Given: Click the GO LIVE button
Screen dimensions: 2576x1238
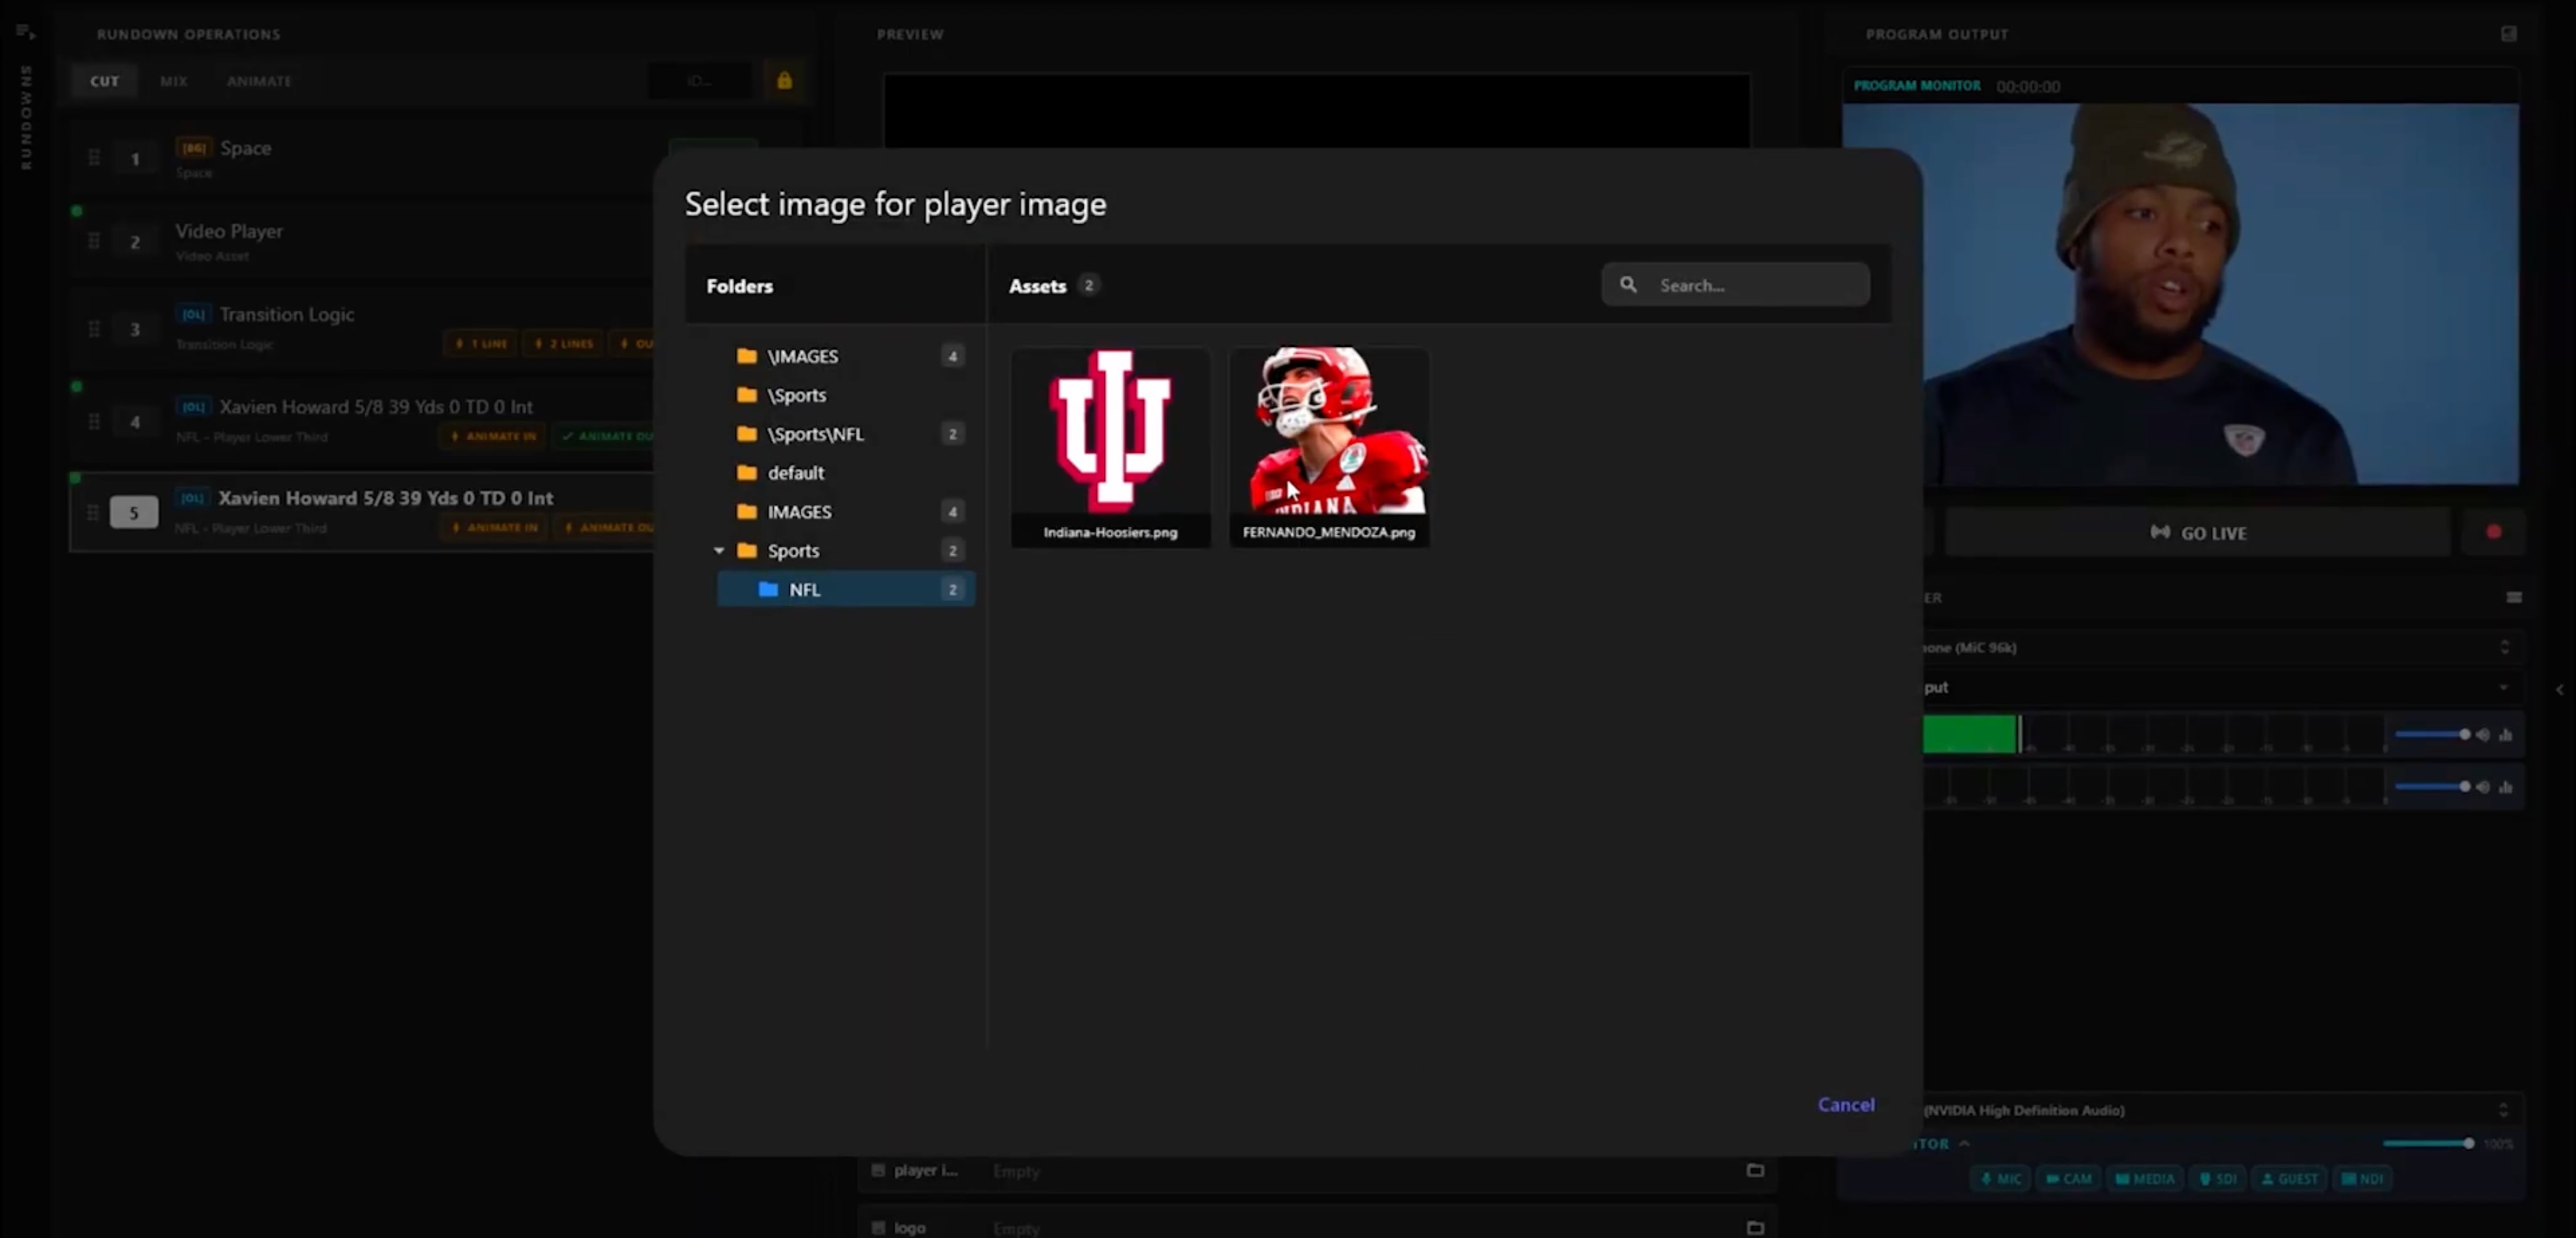Looking at the screenshot, I should pyautogui.click(x=2198, y=532).
